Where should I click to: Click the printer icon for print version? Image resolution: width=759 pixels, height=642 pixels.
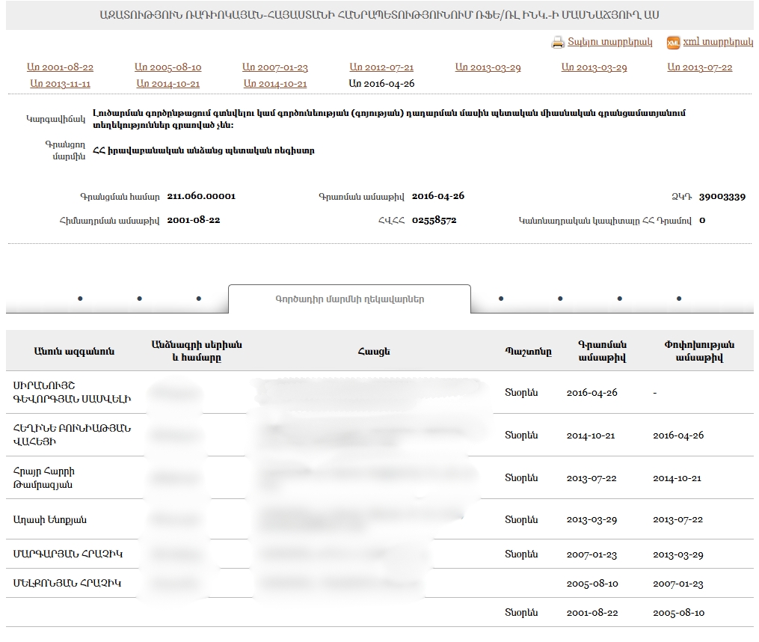(x=558, y=43)
